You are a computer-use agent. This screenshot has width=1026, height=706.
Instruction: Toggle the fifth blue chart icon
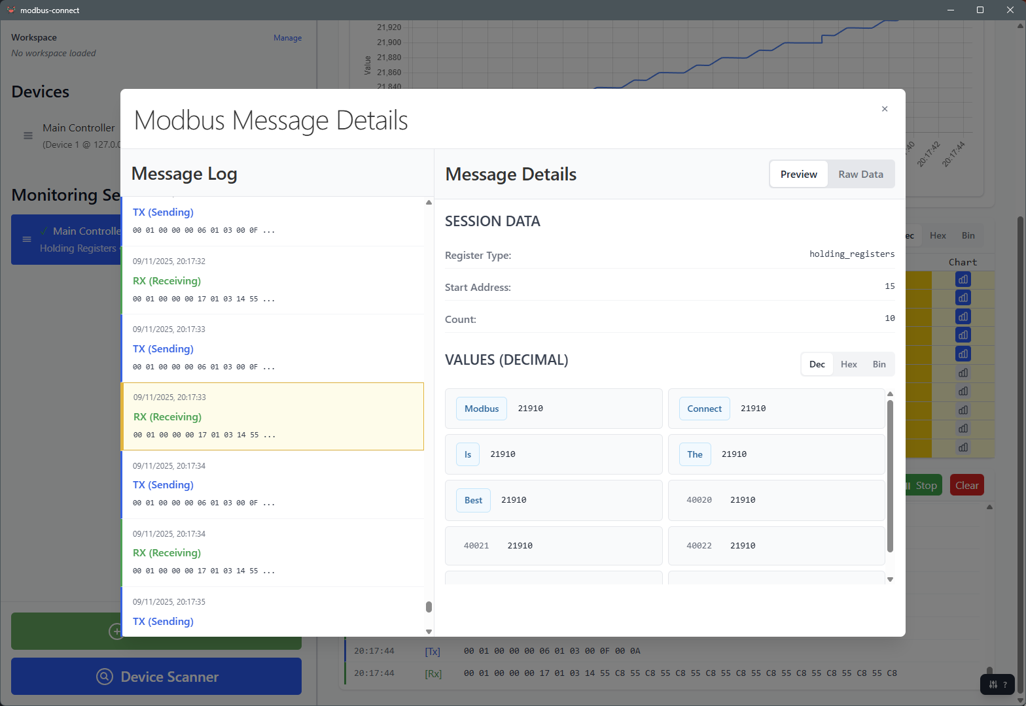coord(963,354)
